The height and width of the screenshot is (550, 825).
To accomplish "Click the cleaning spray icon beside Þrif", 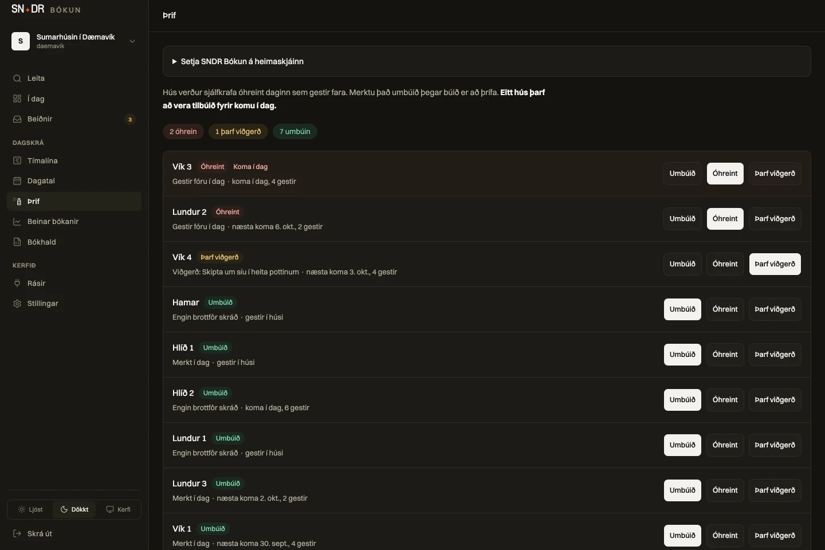I will [17, 202].
